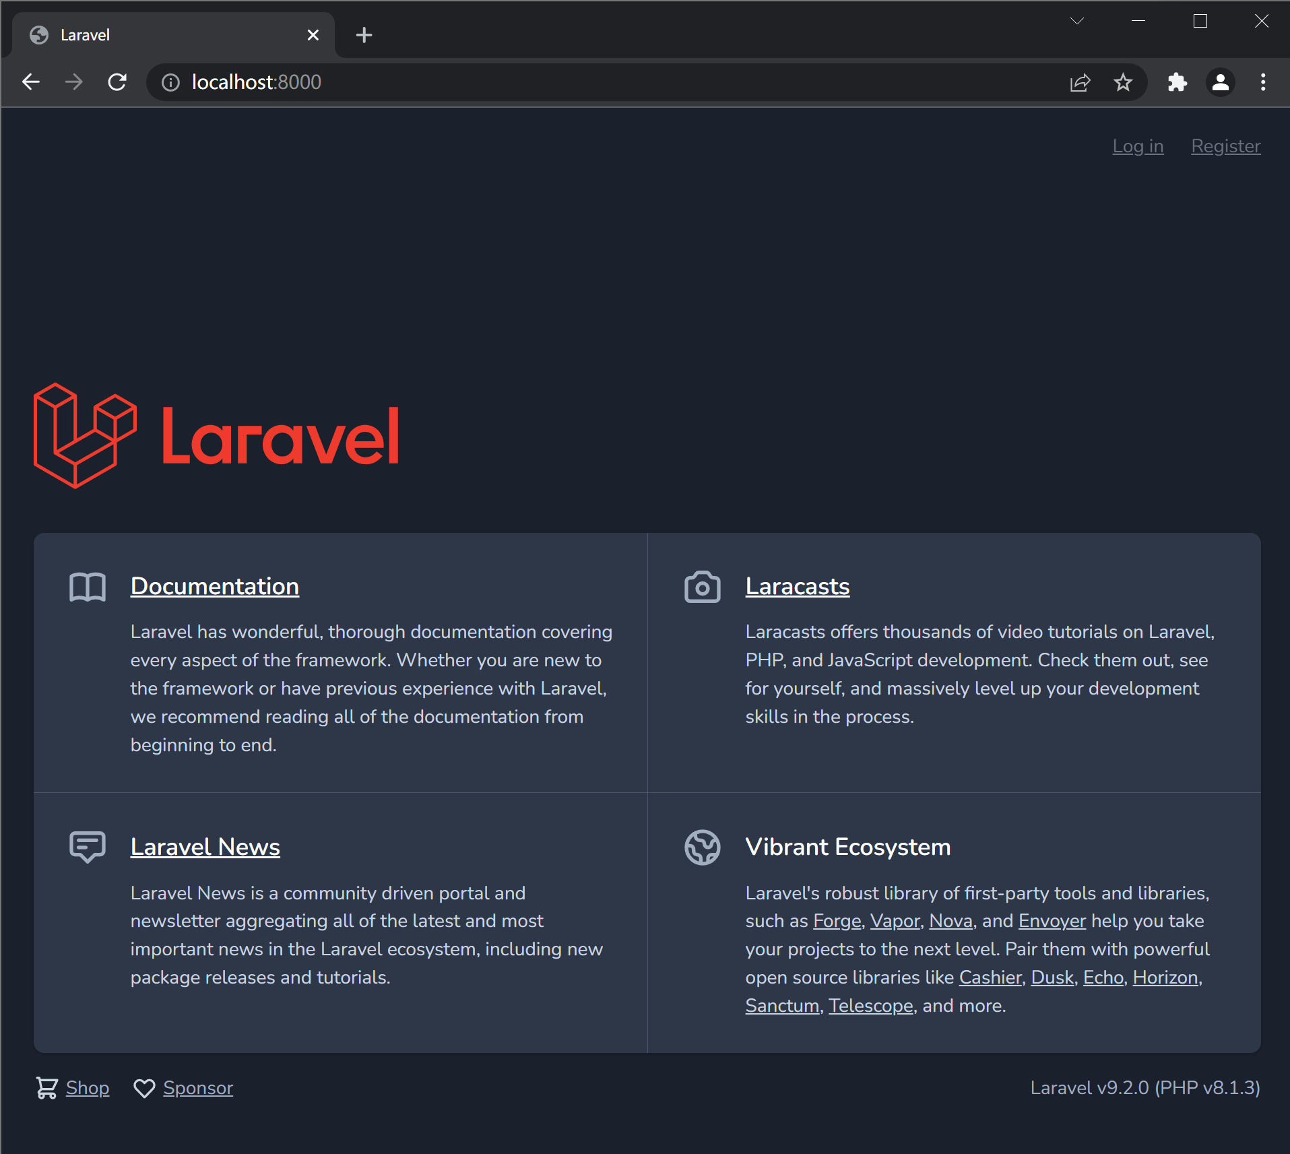
Task: Open the Envoyer link
Action: pos(1052,921)
